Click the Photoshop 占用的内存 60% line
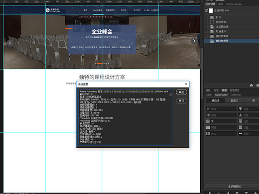Screen dimensions: 259x194 [95, 121]
